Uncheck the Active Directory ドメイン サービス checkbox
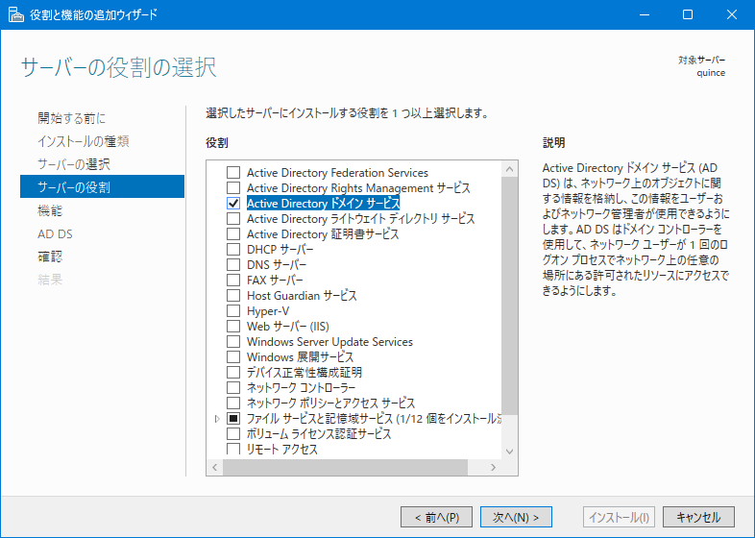The height and width of the screenshot is (538, 755). [233, 204]
